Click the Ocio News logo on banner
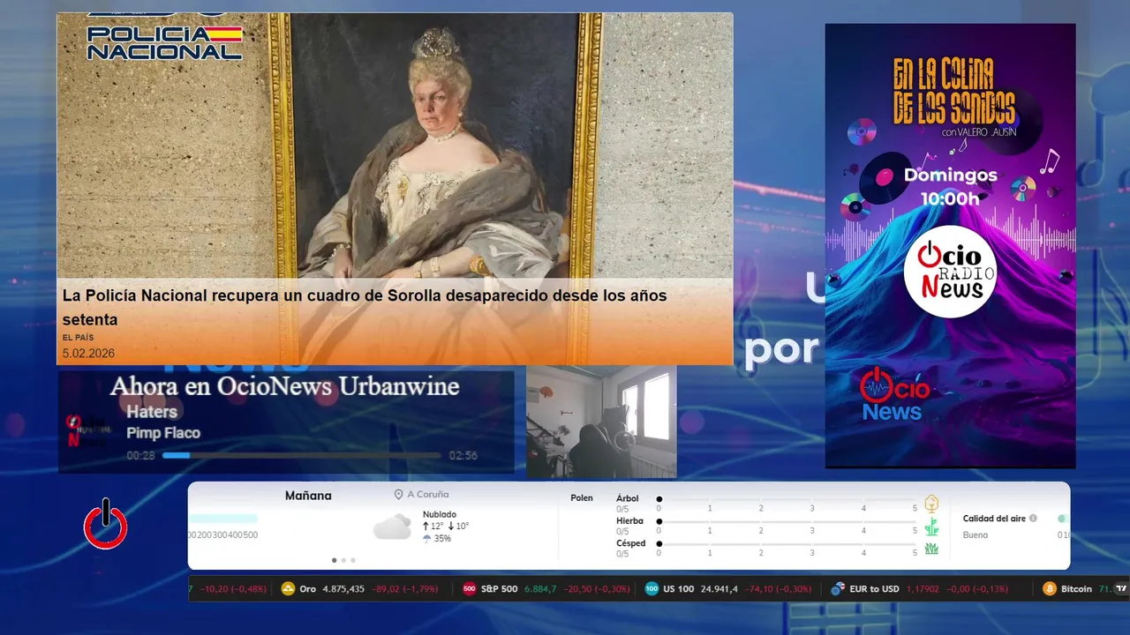Viewport: 1130px width, 635px height. coord(895,394)
